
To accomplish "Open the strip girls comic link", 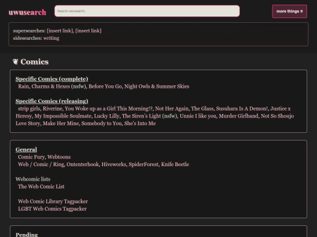I will 29,108.
